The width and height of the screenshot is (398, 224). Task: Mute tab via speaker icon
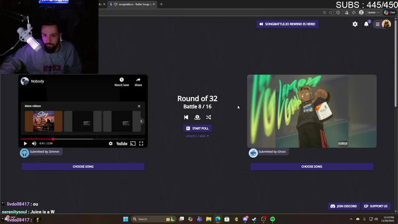116,4
